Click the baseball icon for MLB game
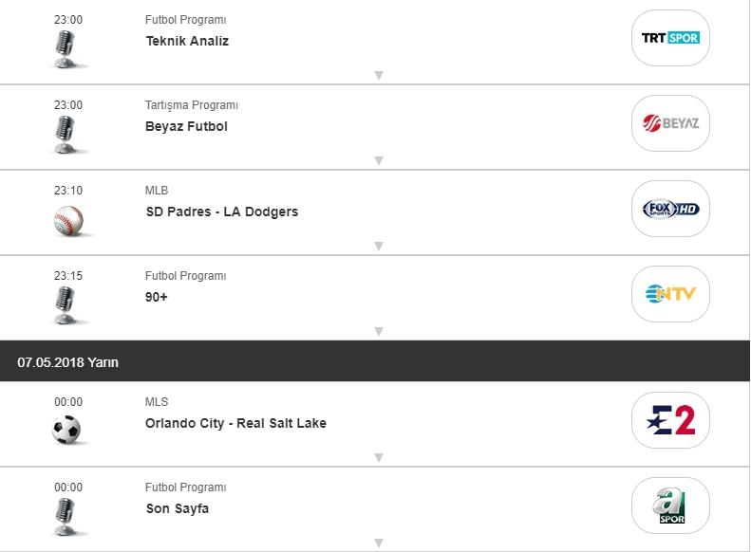 pos(68,221)
